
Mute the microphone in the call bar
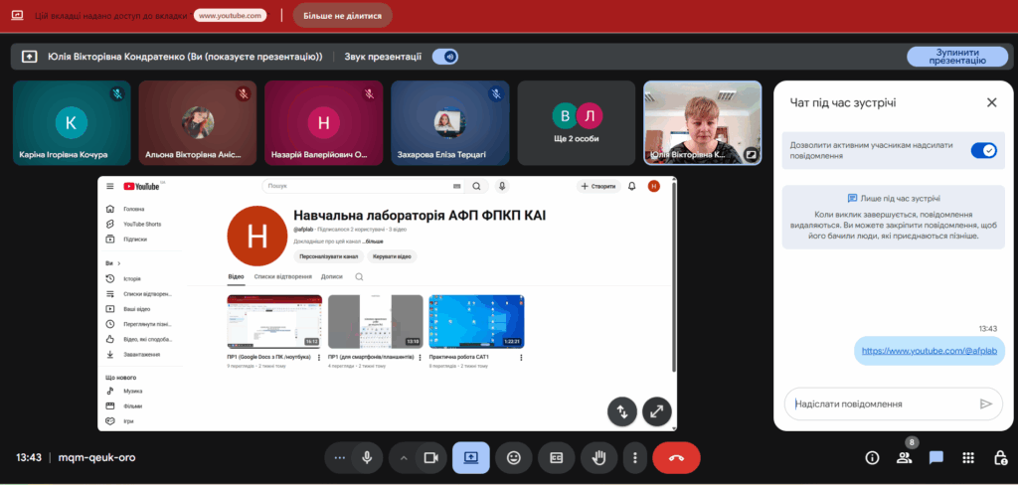(367, 458)
